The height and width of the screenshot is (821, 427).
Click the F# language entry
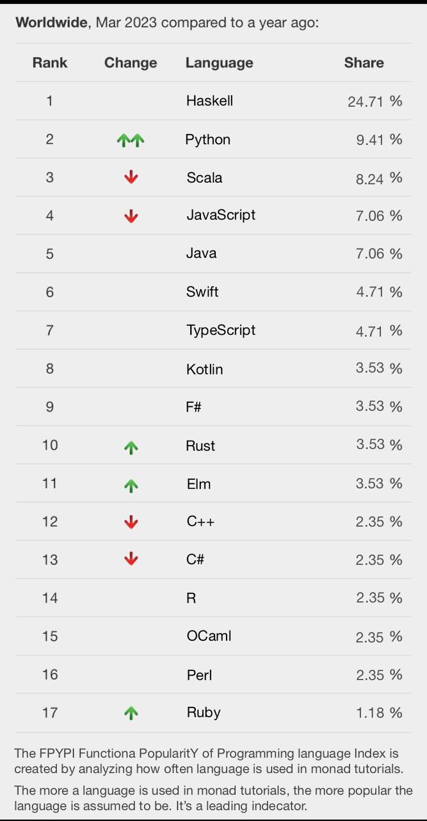(x=194, y=407)
